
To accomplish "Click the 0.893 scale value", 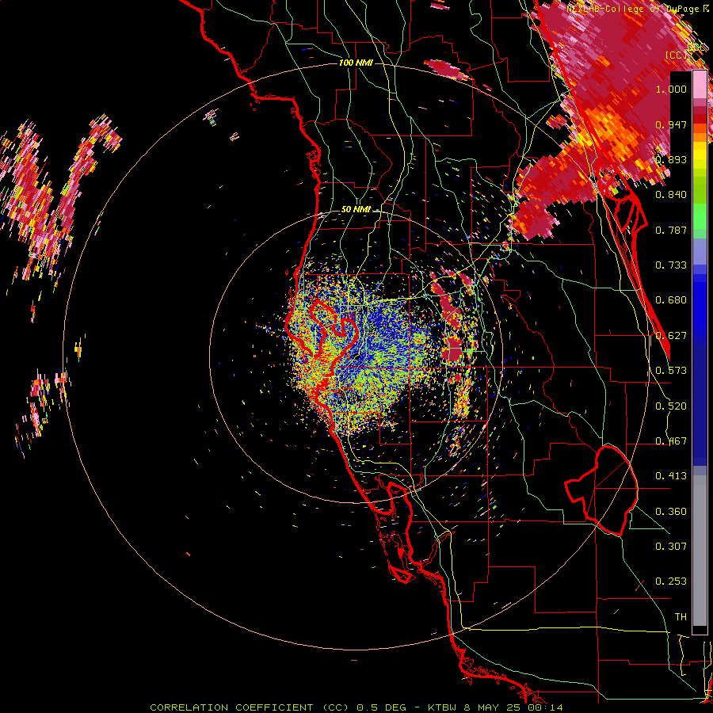I will tap(671, 159).
